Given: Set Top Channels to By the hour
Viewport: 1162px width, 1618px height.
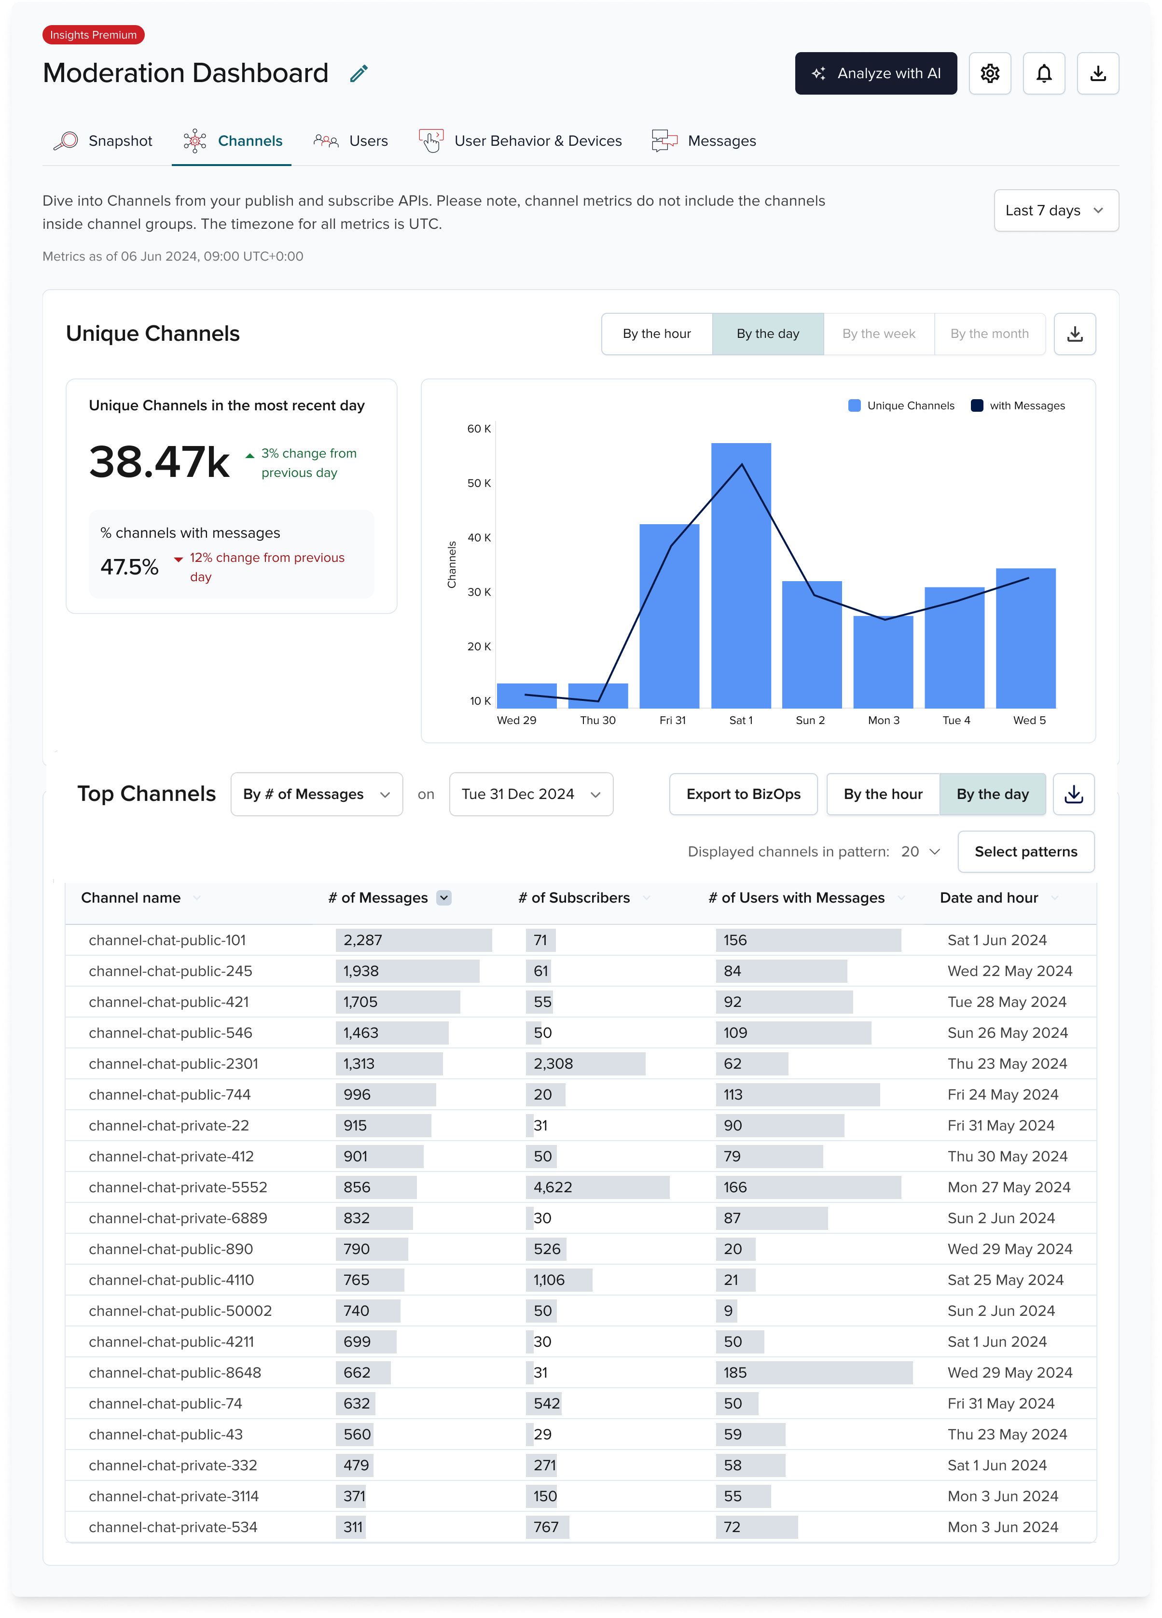Looking at the screenshot, I should pyautogui.click(x=883, y=794).
